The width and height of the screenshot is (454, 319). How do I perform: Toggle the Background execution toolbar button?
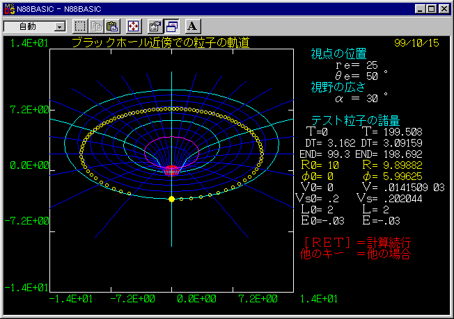tap(171, 26)
